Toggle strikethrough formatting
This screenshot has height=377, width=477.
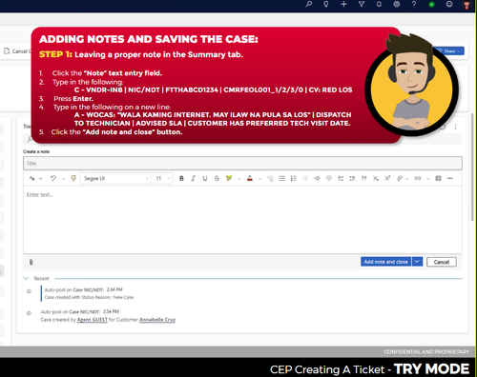click(x=217, y=178)
